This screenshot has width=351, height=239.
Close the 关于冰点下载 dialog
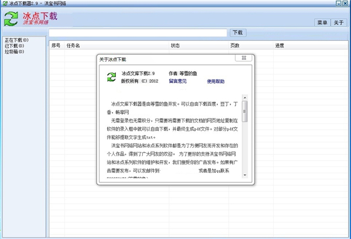click(243, 58)
